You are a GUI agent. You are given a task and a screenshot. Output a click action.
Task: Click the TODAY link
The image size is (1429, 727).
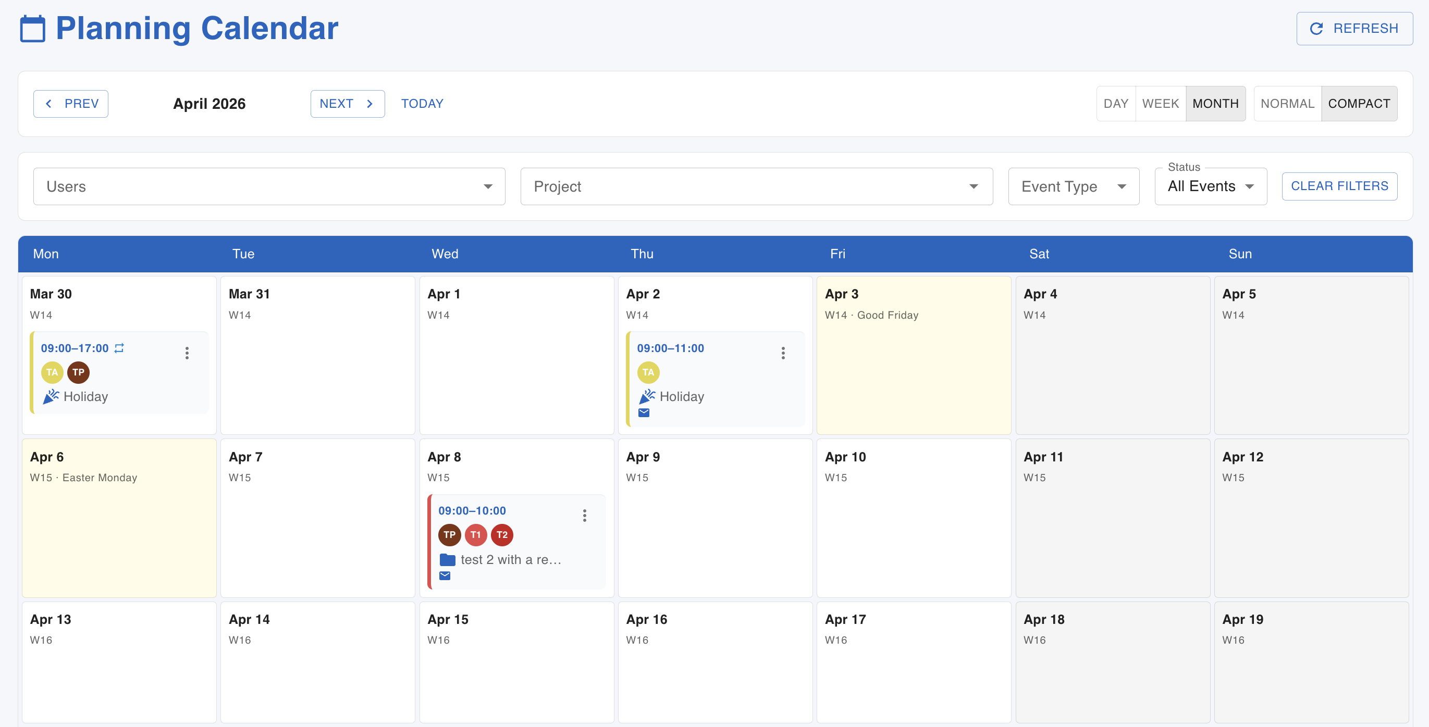pos(422,103)
